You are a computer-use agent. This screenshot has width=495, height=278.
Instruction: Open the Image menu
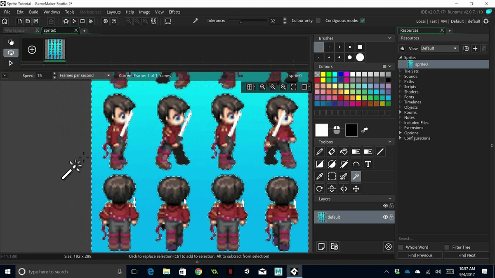(144, 12)
